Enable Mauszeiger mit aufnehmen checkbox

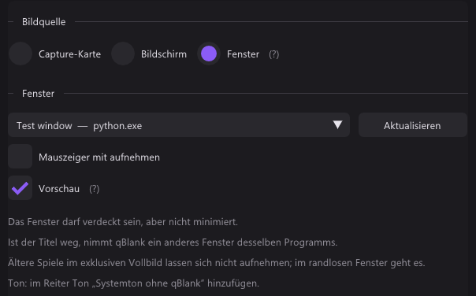[x=20, y=157]
